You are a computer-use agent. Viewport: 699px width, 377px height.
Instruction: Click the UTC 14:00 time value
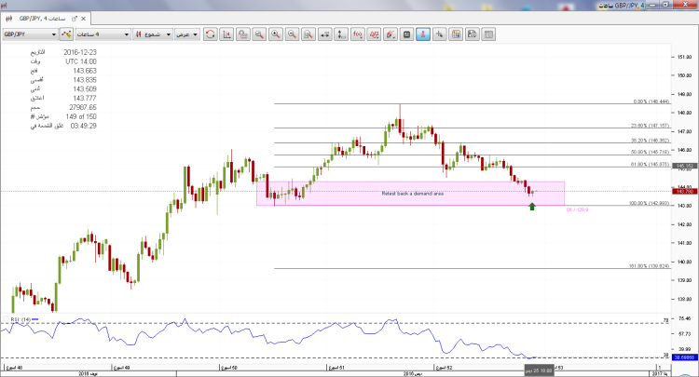[x=81, y=61]
